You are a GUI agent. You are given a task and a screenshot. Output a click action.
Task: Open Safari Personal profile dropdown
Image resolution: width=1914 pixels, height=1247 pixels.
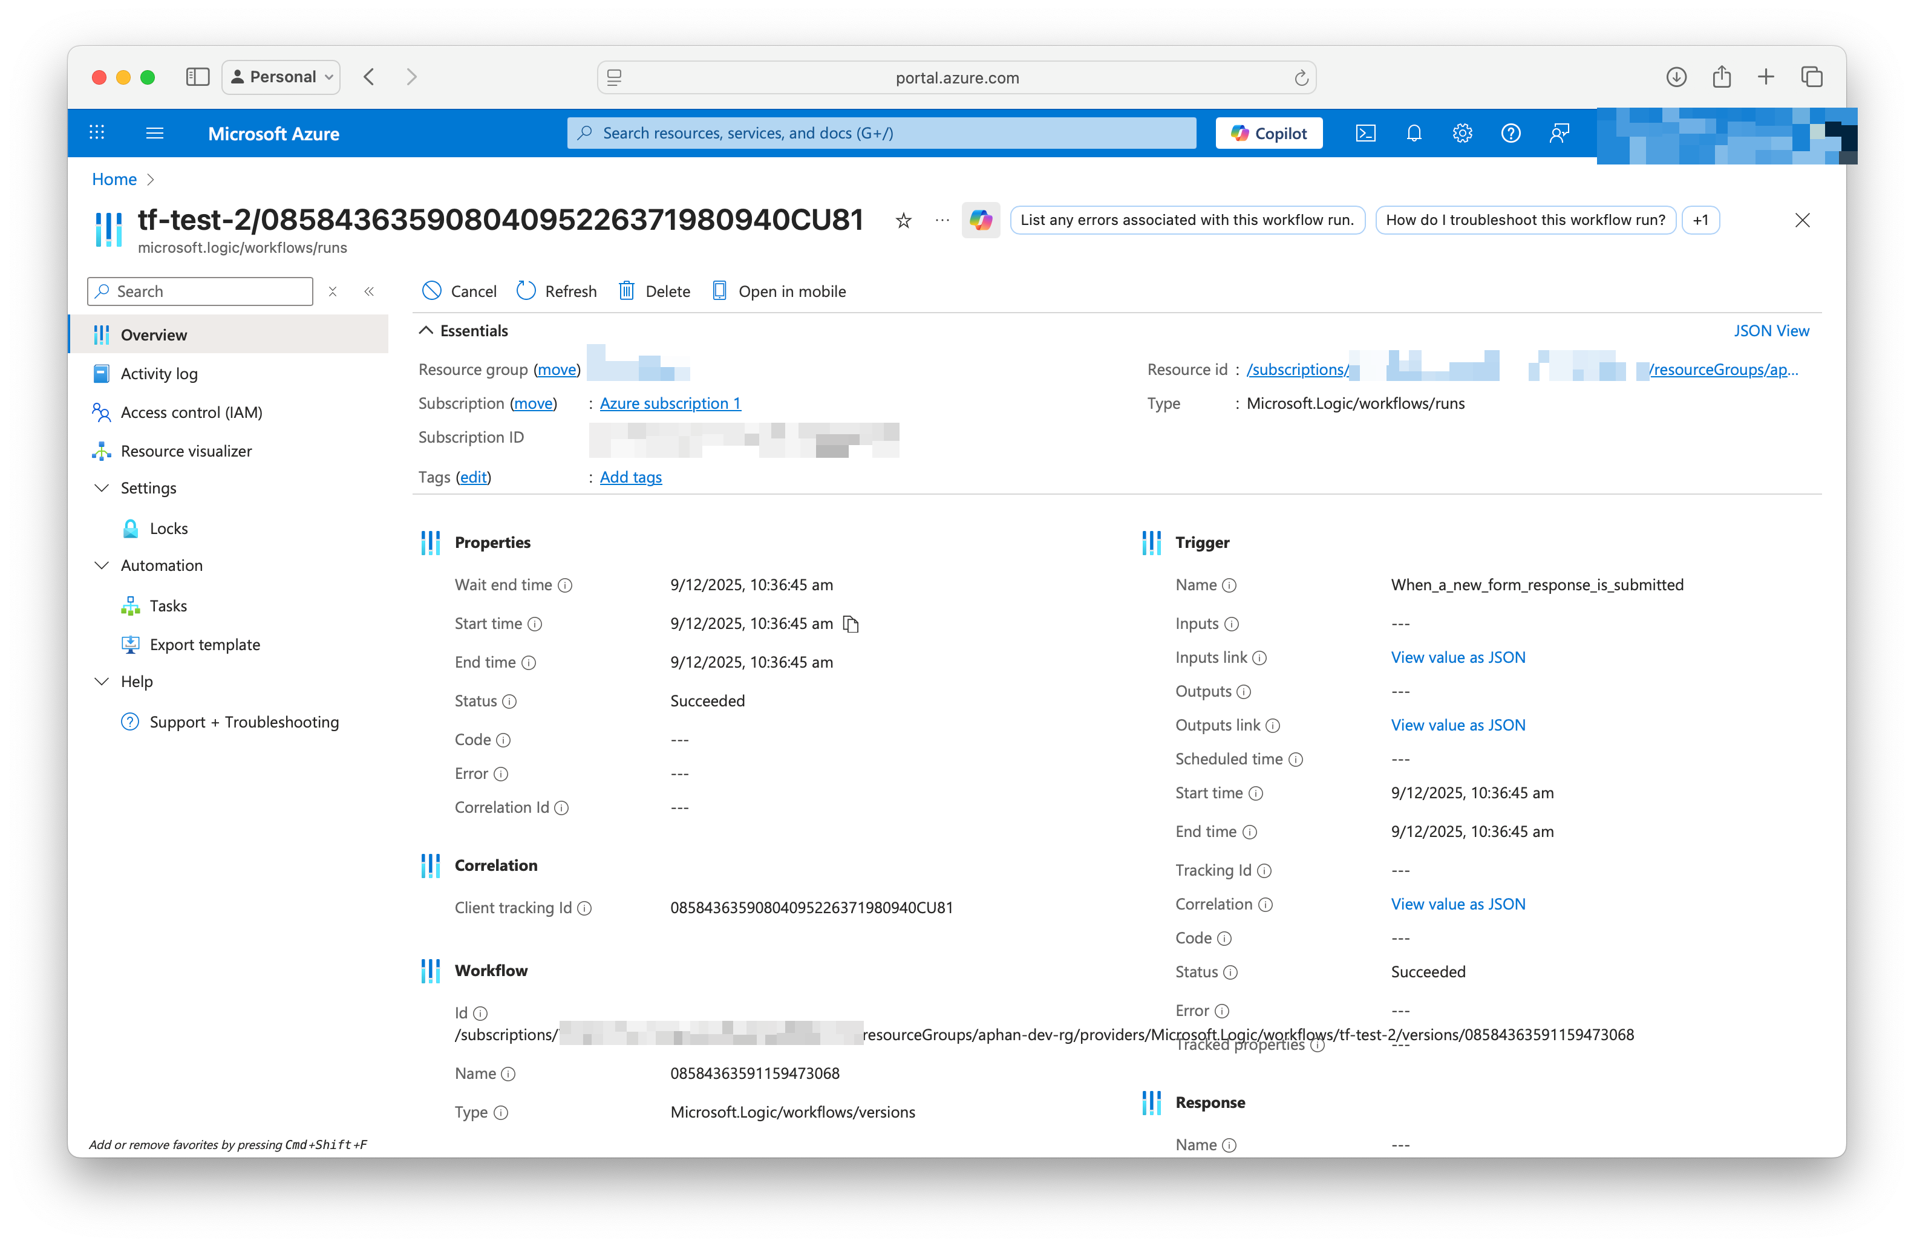(x=281, y=77)
